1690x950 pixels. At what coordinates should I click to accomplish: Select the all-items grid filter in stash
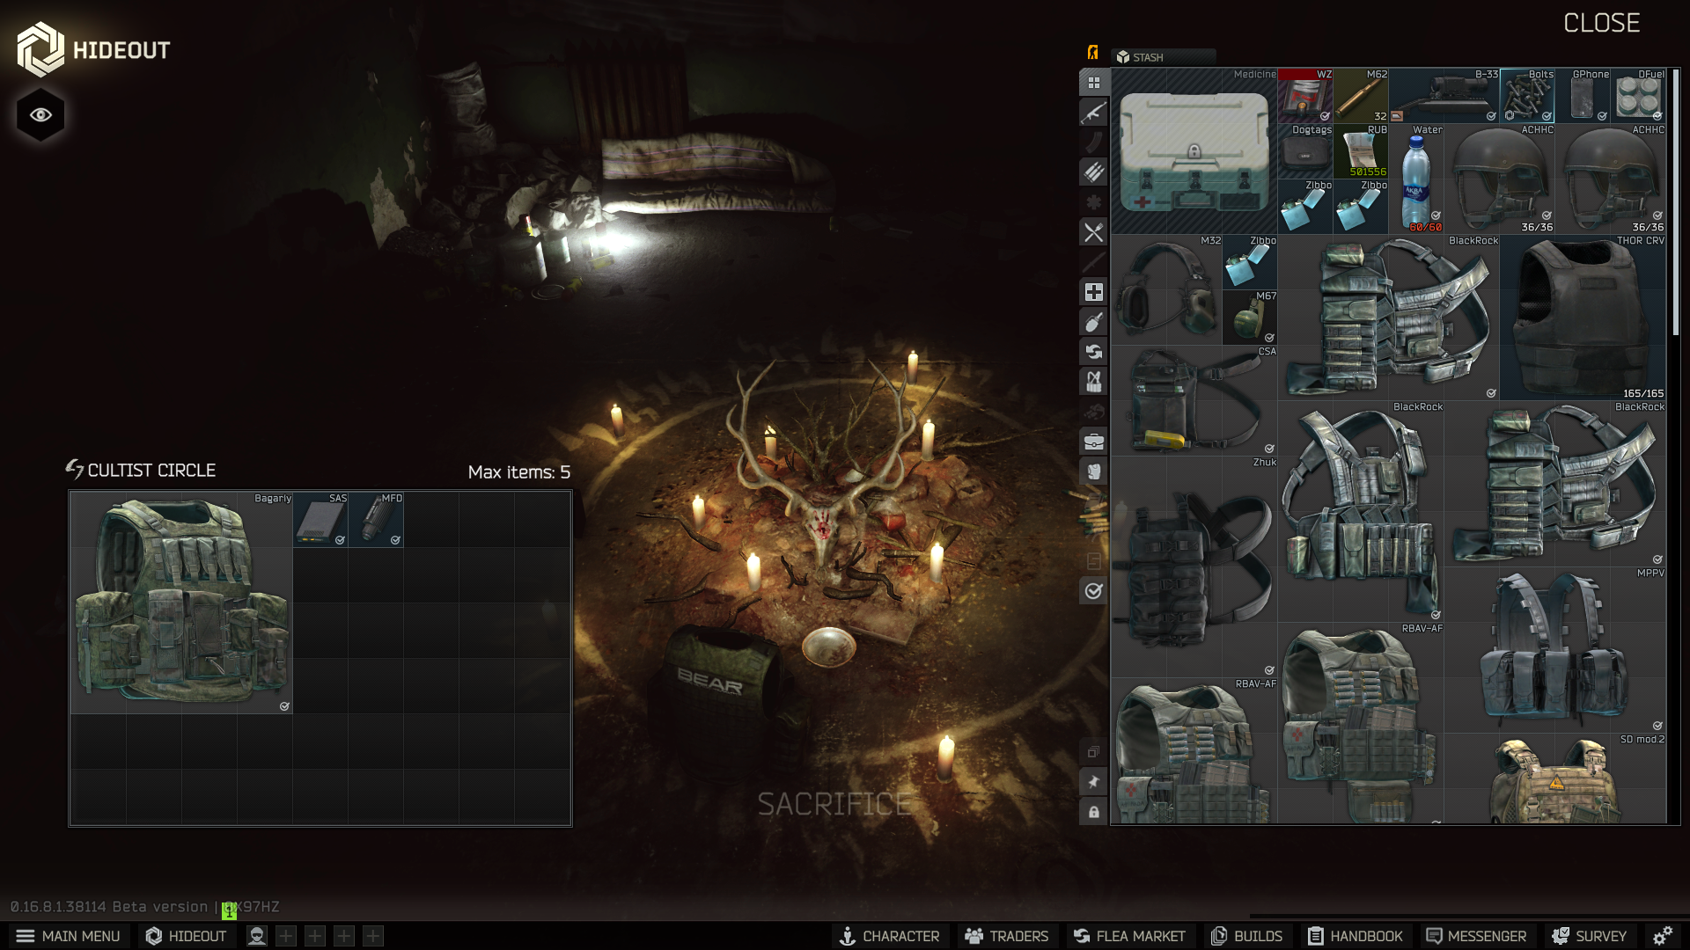(1093, 83)
